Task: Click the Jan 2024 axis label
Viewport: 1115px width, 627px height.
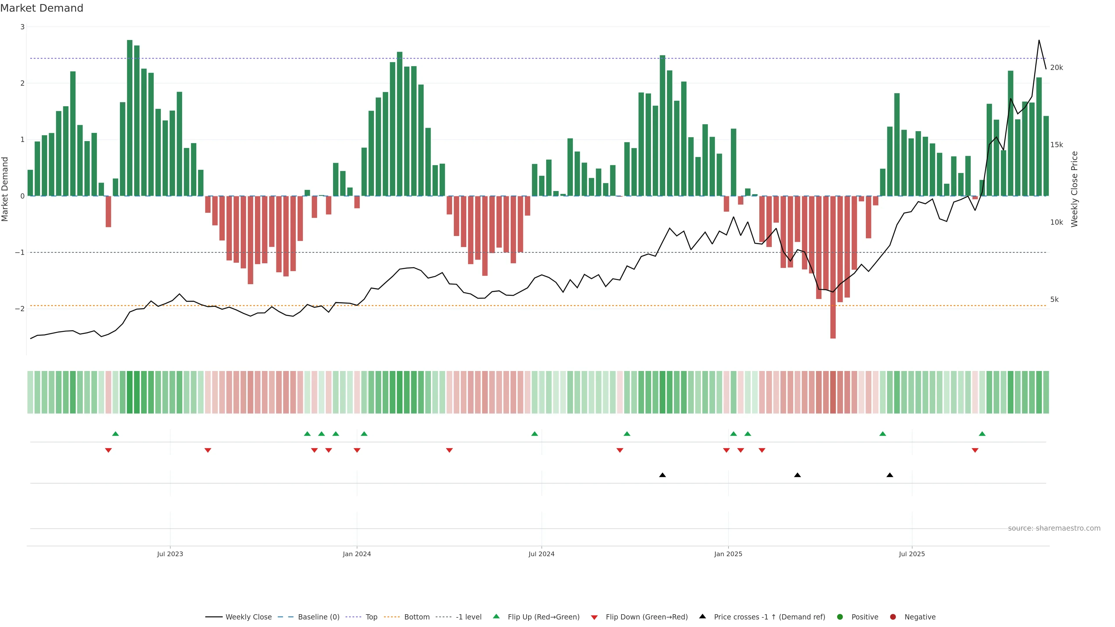Action: tap(357, 554)
